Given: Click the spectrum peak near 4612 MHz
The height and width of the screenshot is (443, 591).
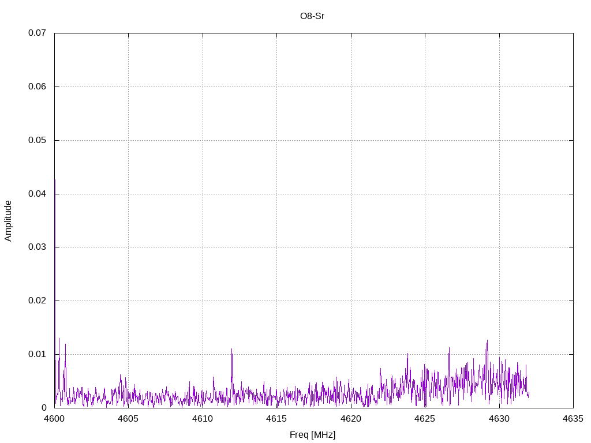Looking at the screenshot, I should [232, 373].
